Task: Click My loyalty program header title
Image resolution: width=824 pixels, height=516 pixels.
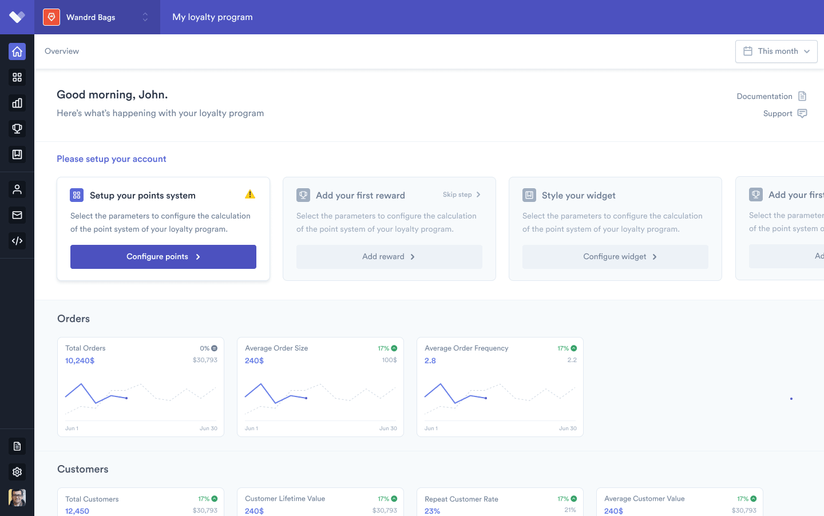Action: (212, 17)
